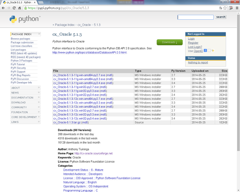Click the search button

coord(221,17)
